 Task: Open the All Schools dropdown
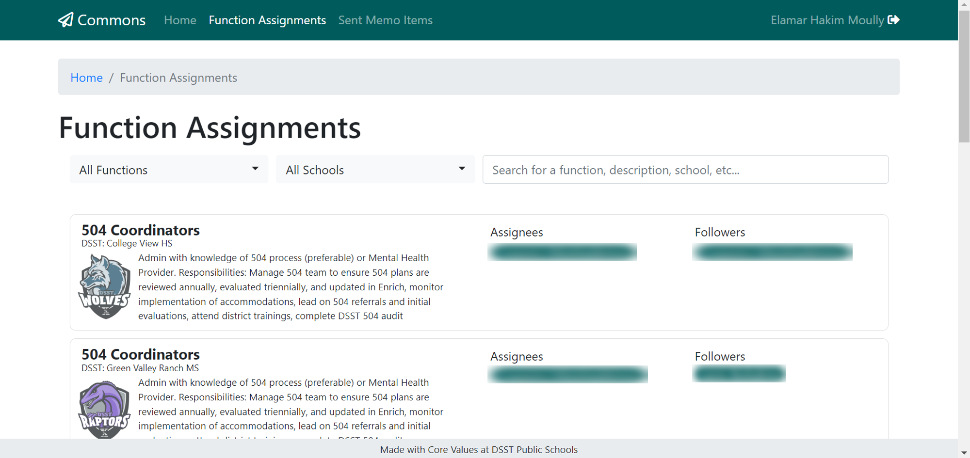pyautogui.click(x=375, y=170)
